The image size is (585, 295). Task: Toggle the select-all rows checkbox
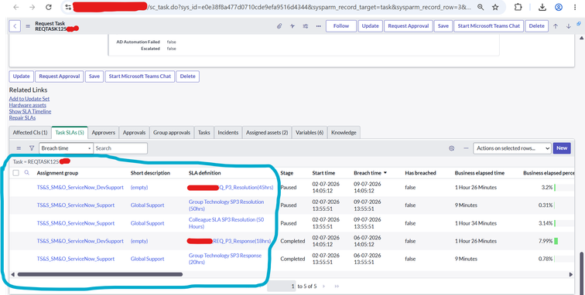[15, 173]
